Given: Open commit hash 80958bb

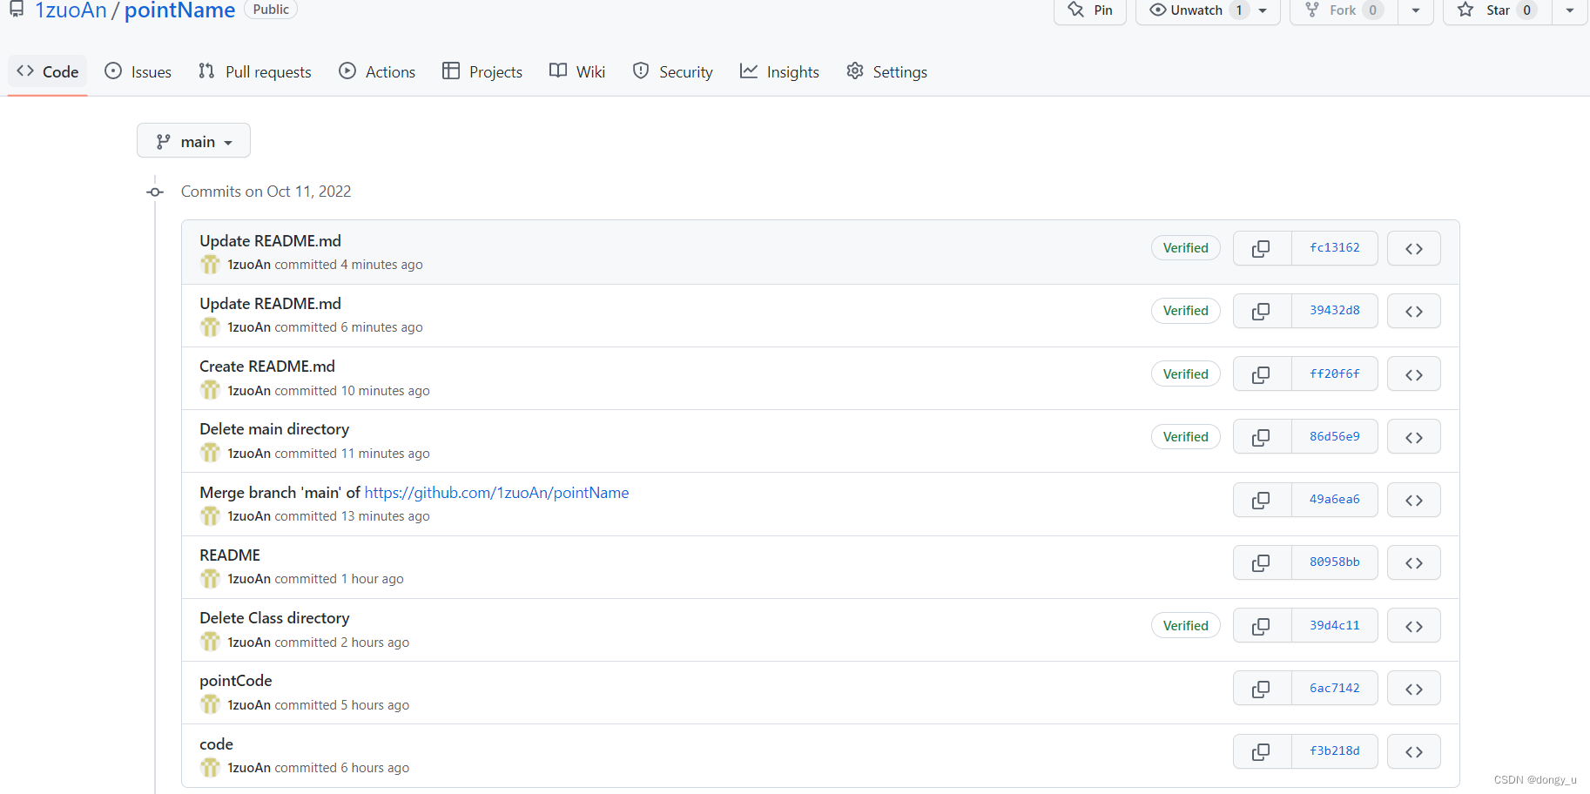Looking at the screenshot, I should [x=1335, y=562].
